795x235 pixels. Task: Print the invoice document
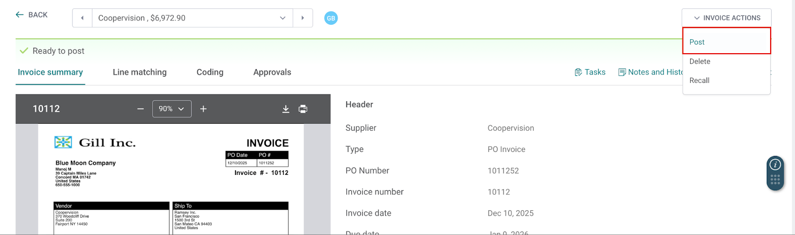click(x=303, y=109)
